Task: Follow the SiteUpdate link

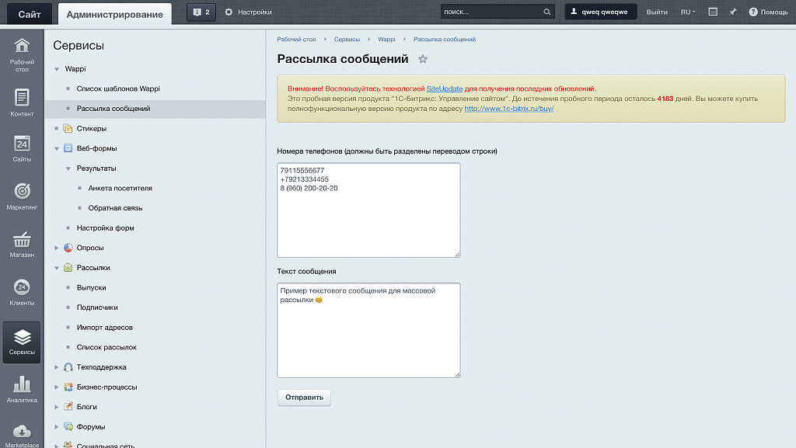Action: (444, 89)
